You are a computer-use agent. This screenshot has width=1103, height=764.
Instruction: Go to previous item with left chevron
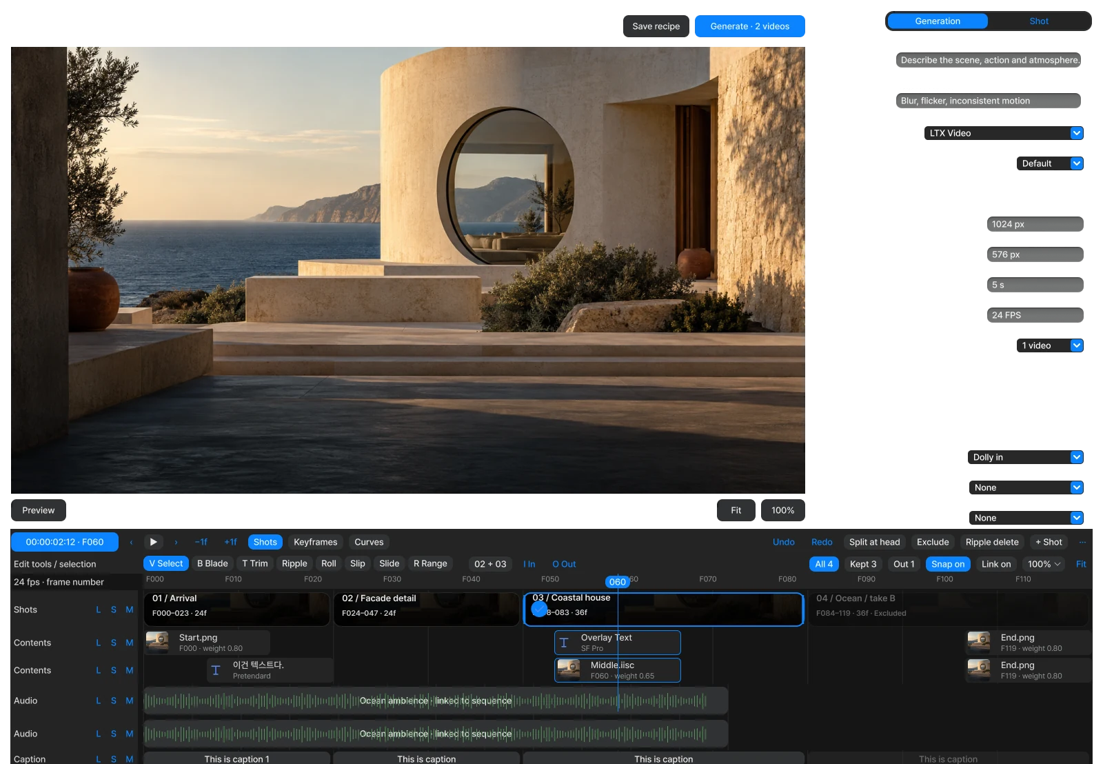click(x=131, y=542)
